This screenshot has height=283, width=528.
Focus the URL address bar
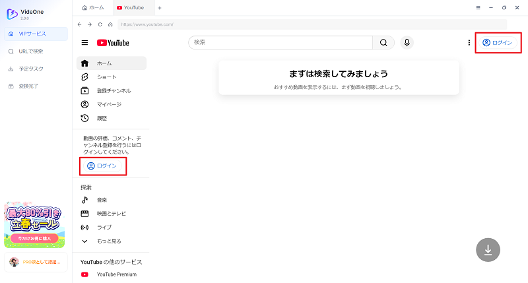click(312, 24)
